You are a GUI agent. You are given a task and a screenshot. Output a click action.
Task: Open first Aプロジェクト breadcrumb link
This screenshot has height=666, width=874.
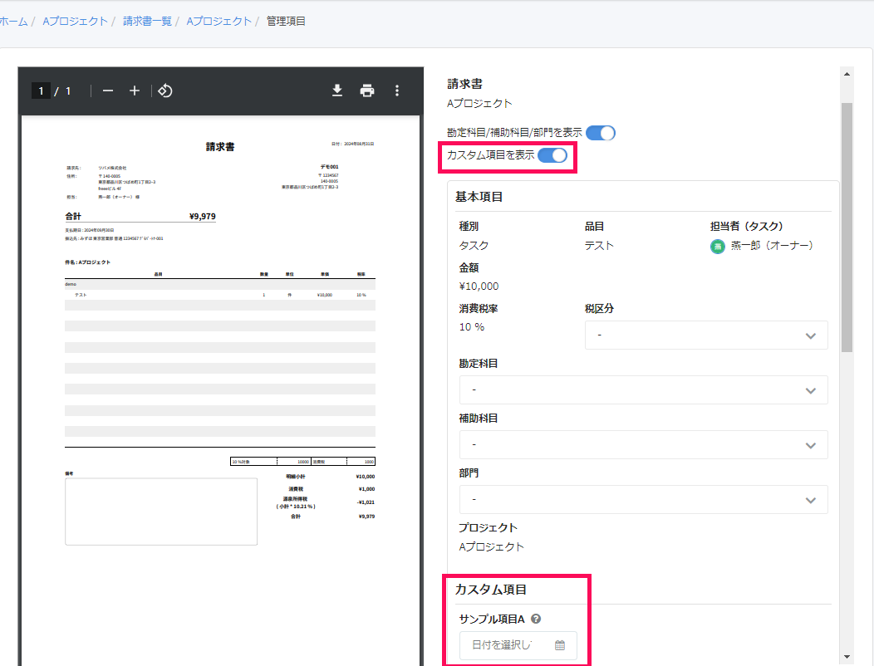click(x=76, y=22)
